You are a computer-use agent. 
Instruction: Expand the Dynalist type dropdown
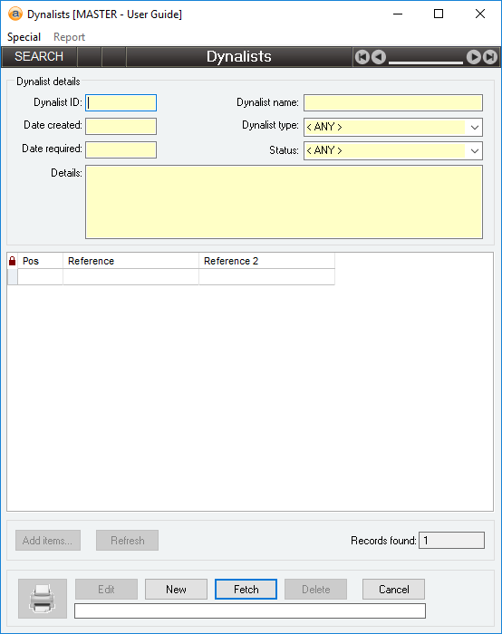point(475,128)
